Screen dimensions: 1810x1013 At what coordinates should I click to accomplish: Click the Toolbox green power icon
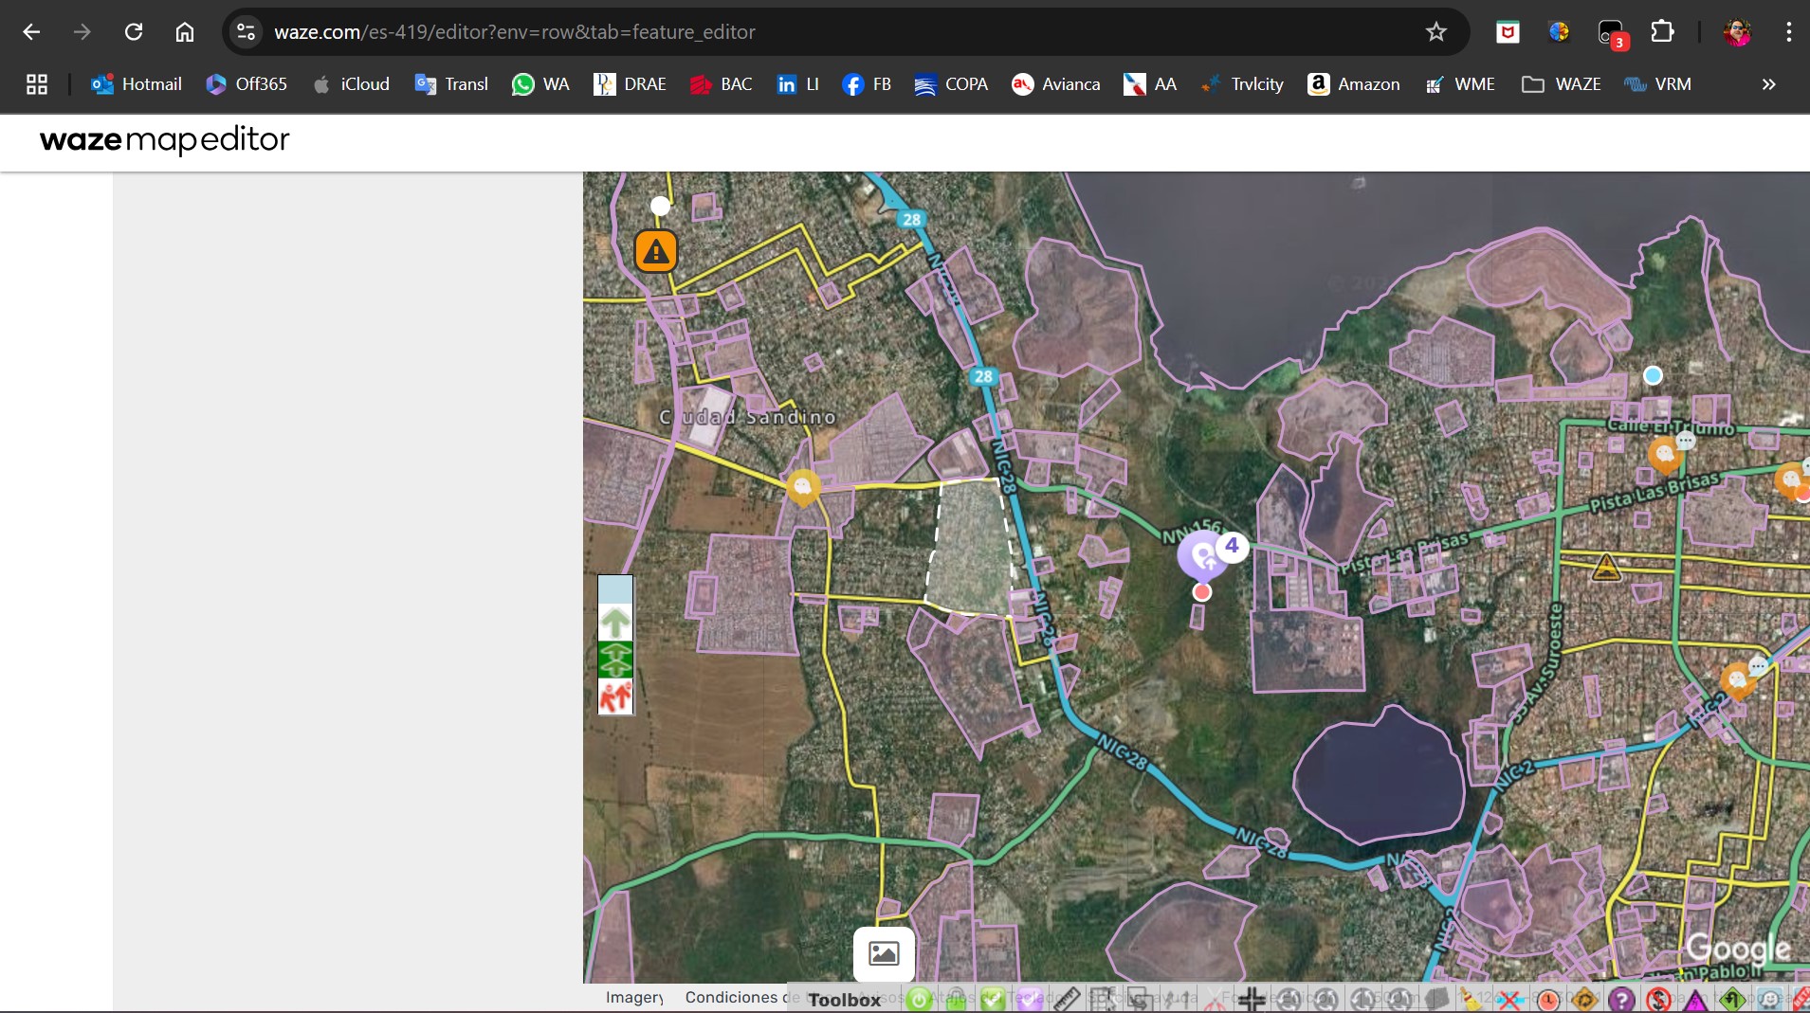click(919, 999)
